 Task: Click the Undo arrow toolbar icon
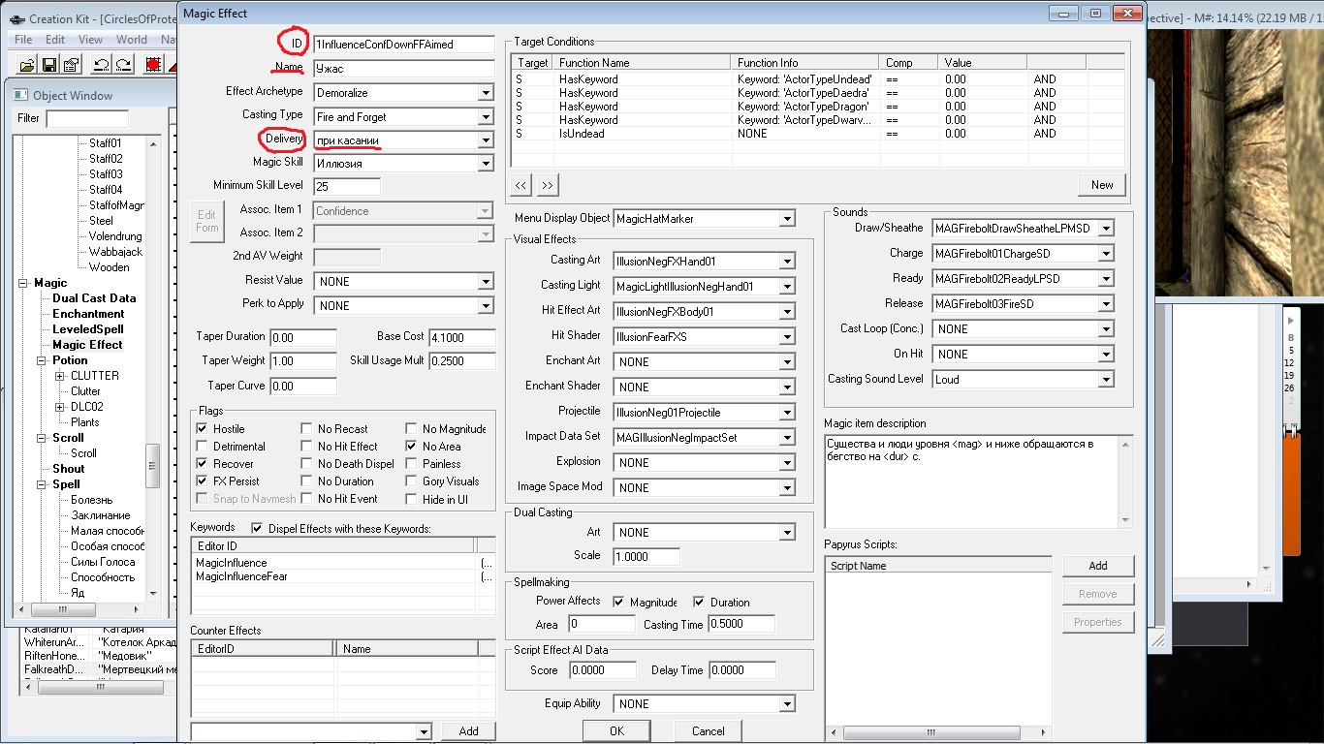pyautogui.click(x=101, y=66)
